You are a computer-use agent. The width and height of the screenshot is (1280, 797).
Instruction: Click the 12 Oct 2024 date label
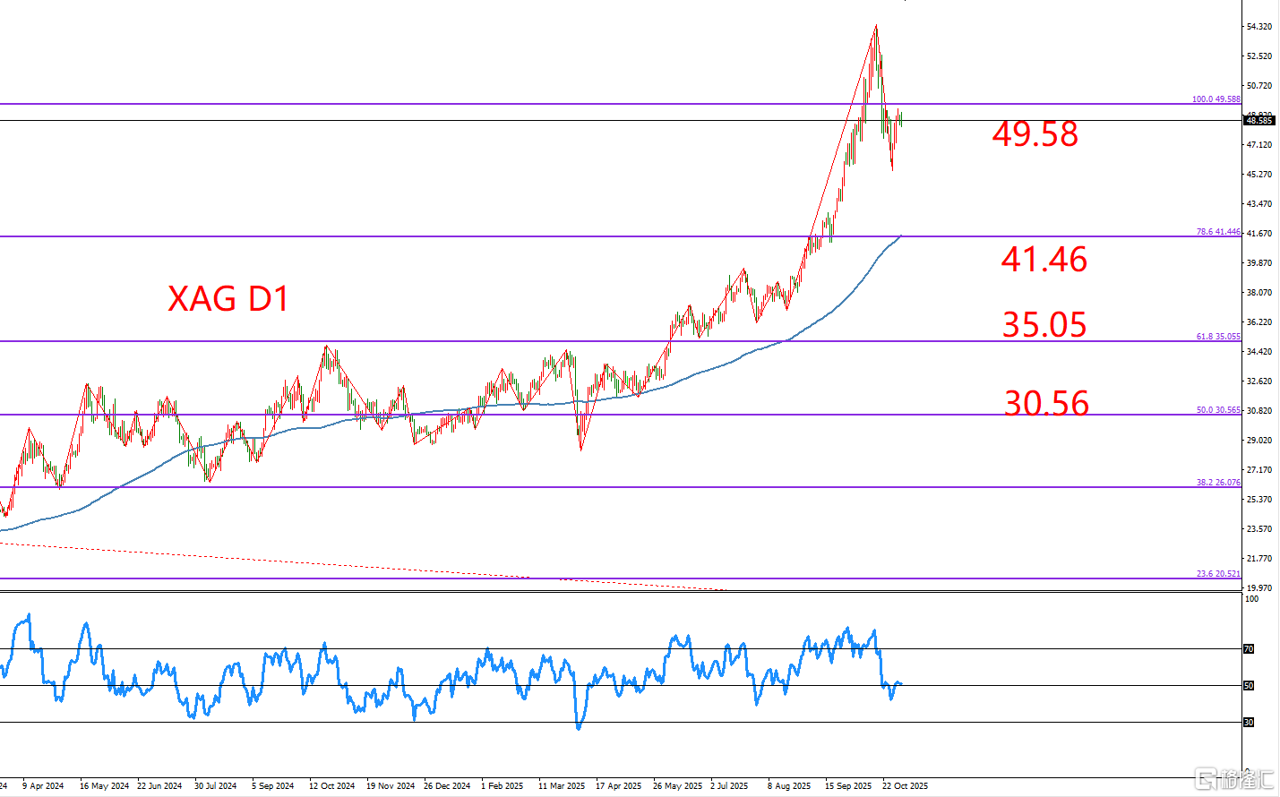[x=331, y=786]
